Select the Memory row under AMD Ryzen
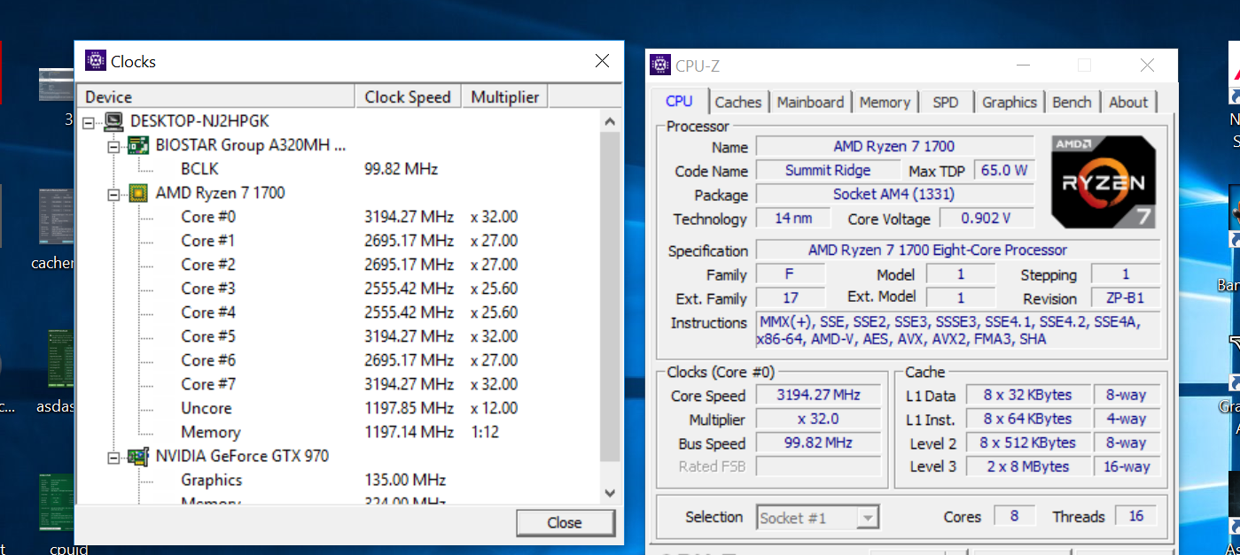 [x=211, y=432]
